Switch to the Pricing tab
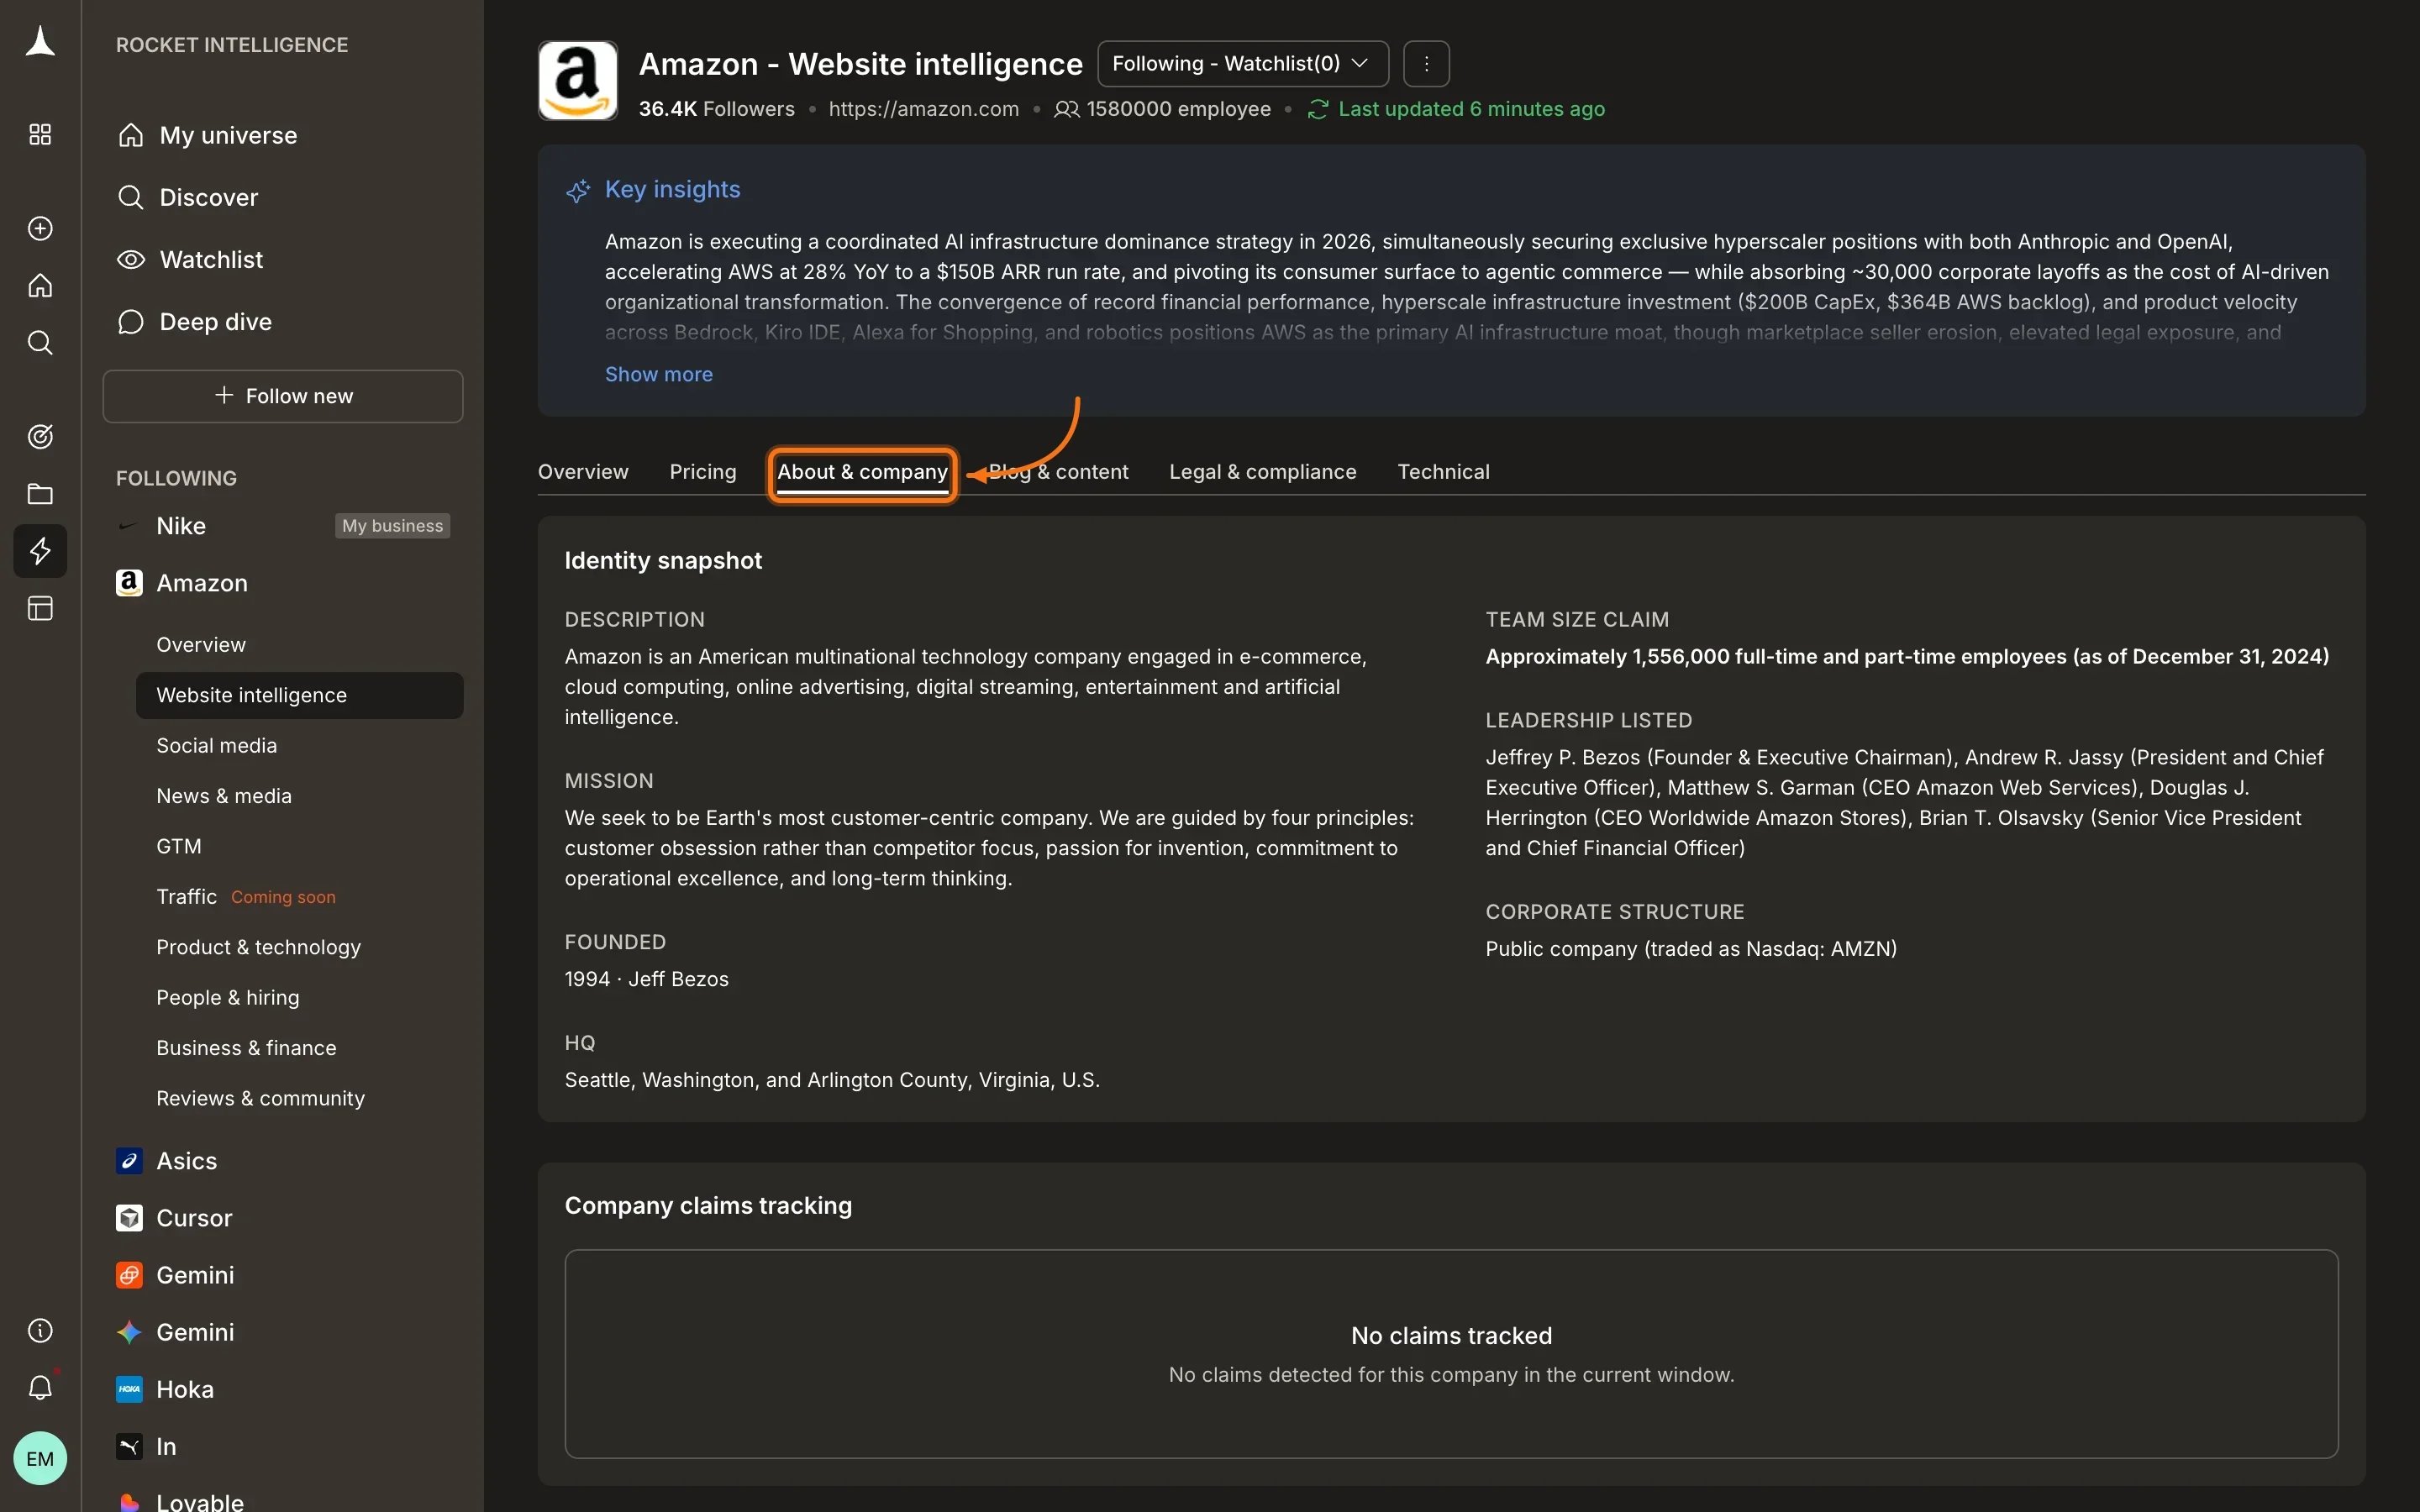2420x1512 pixels. (703, 472)
